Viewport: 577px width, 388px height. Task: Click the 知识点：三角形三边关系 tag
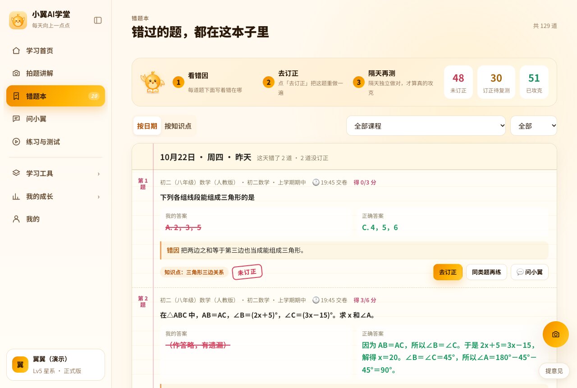tap(194, 272)
